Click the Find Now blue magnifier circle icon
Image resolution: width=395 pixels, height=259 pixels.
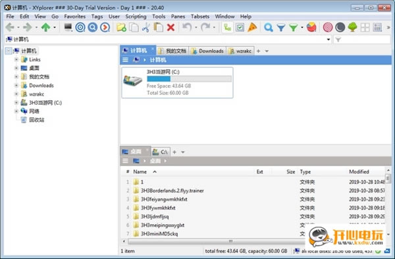[93, 27]
